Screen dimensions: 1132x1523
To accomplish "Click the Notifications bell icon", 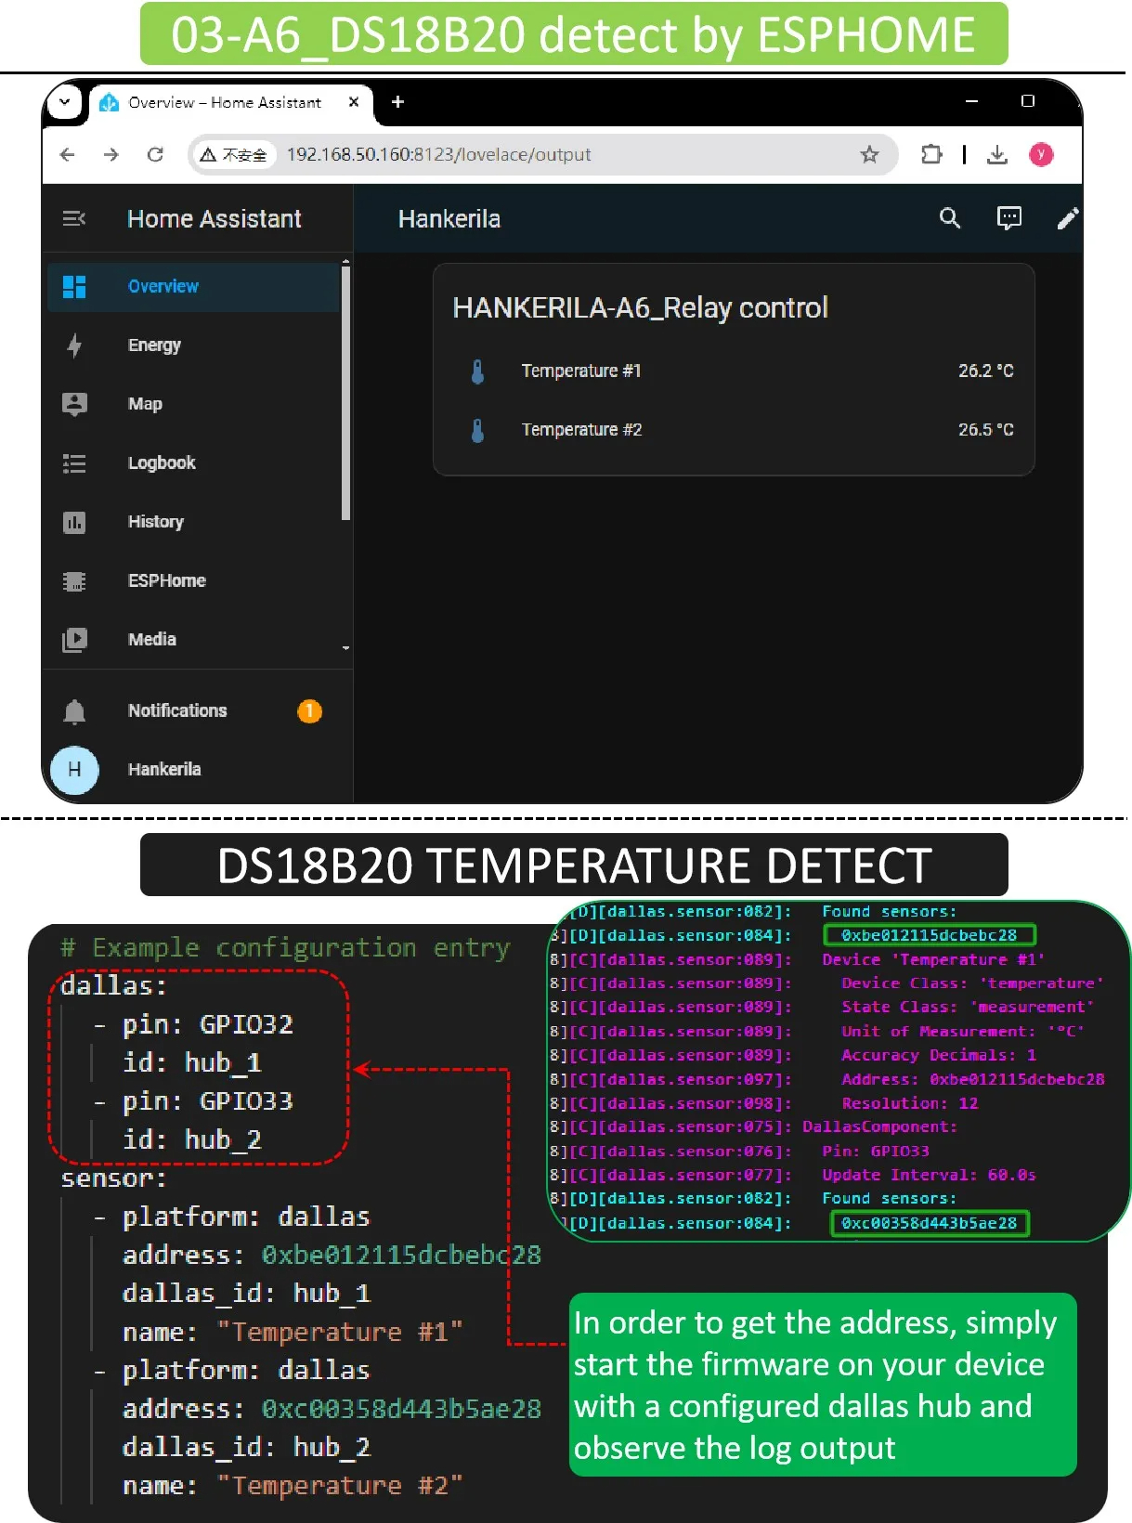I will click(x=74, y=711).
